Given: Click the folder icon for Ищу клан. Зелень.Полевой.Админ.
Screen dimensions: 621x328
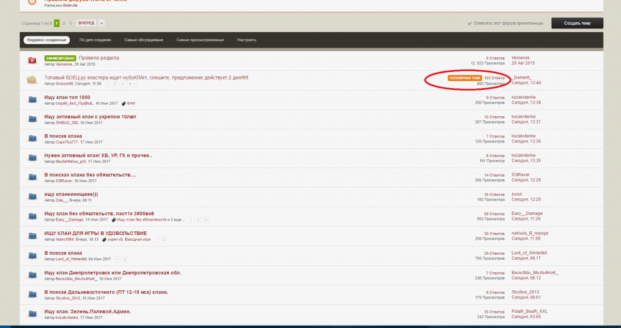Looking at the screenshot, I should coord(32,314).
